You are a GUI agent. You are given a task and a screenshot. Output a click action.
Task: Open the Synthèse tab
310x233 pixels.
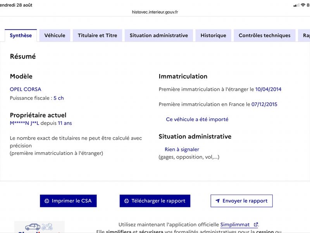coord(21,35)
